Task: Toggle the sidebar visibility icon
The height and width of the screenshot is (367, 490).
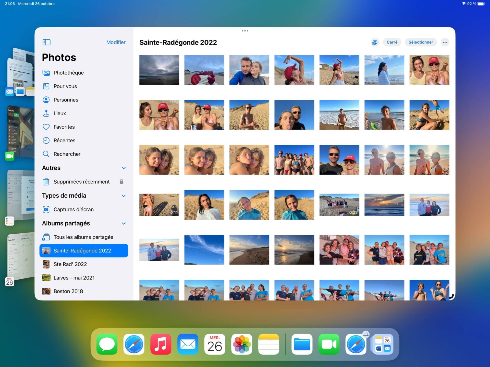Action: point(46,42)
